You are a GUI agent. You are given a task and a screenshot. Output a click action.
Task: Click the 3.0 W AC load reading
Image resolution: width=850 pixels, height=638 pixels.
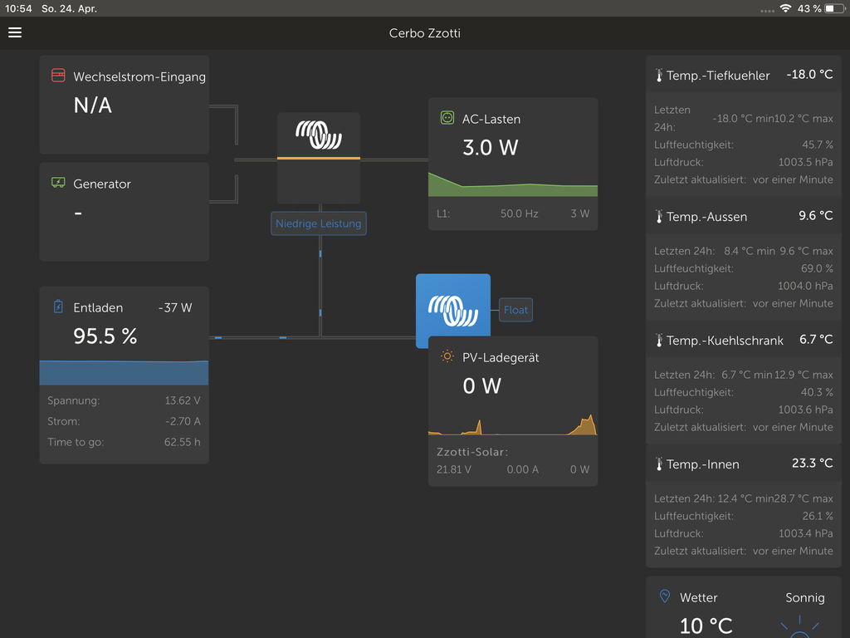click(x=491, y=148)
